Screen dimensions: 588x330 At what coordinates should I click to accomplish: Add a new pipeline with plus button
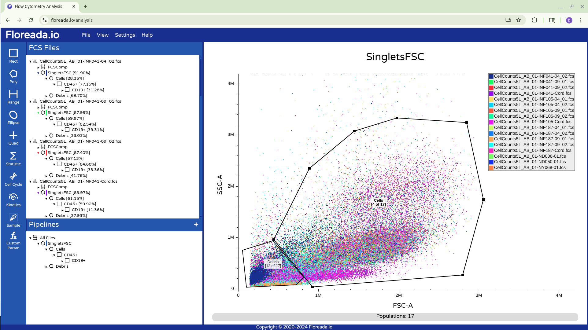click(196, 225)
